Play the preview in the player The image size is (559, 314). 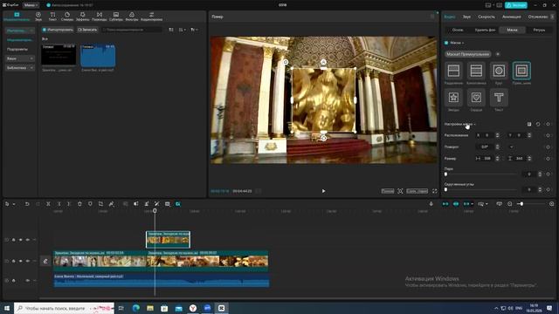point(323,191)
